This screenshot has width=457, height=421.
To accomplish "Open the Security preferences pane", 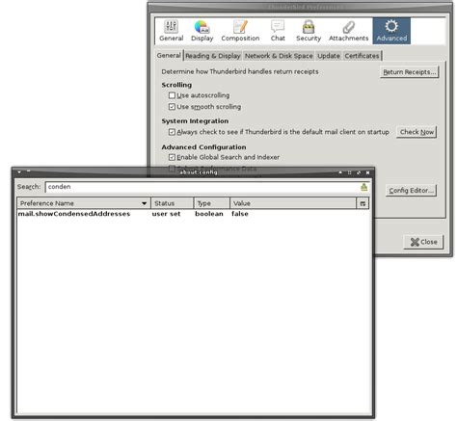I will [309, 31].
